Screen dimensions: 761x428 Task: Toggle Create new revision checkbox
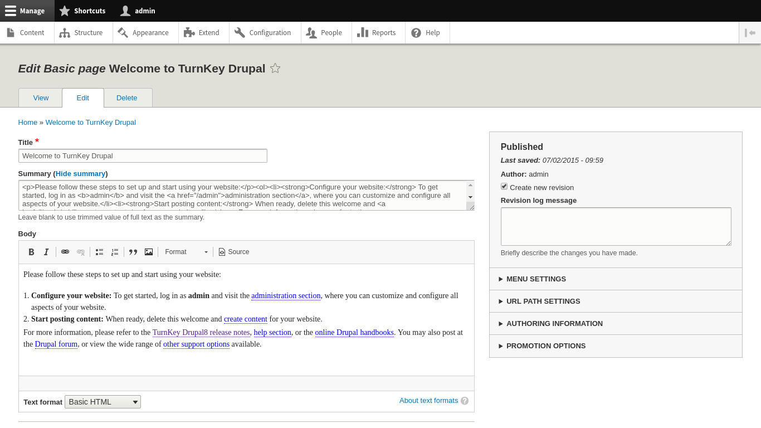tap(504, 187)
